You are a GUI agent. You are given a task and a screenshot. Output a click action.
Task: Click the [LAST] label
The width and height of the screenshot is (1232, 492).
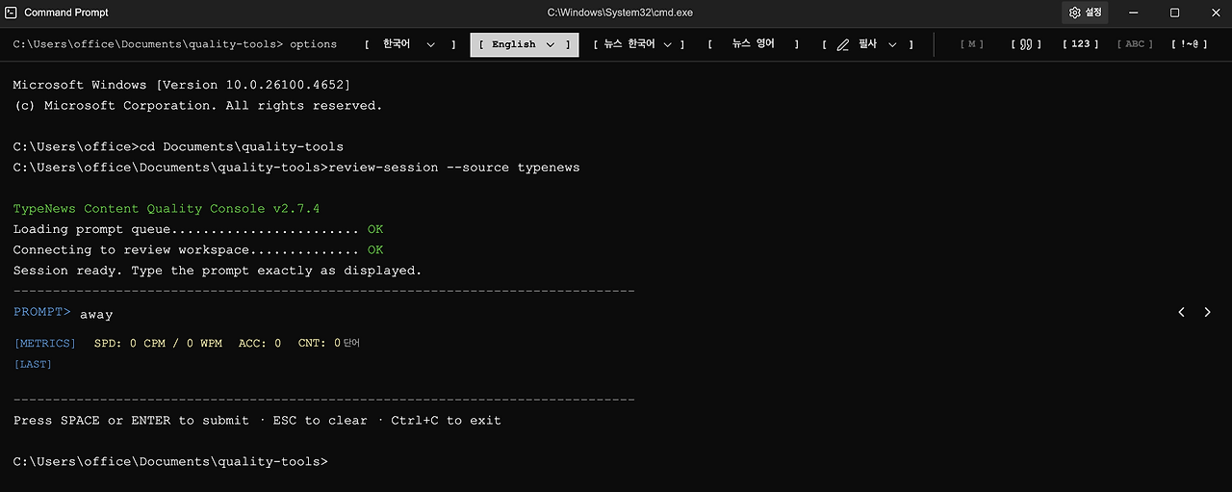[x=33, y=364]
